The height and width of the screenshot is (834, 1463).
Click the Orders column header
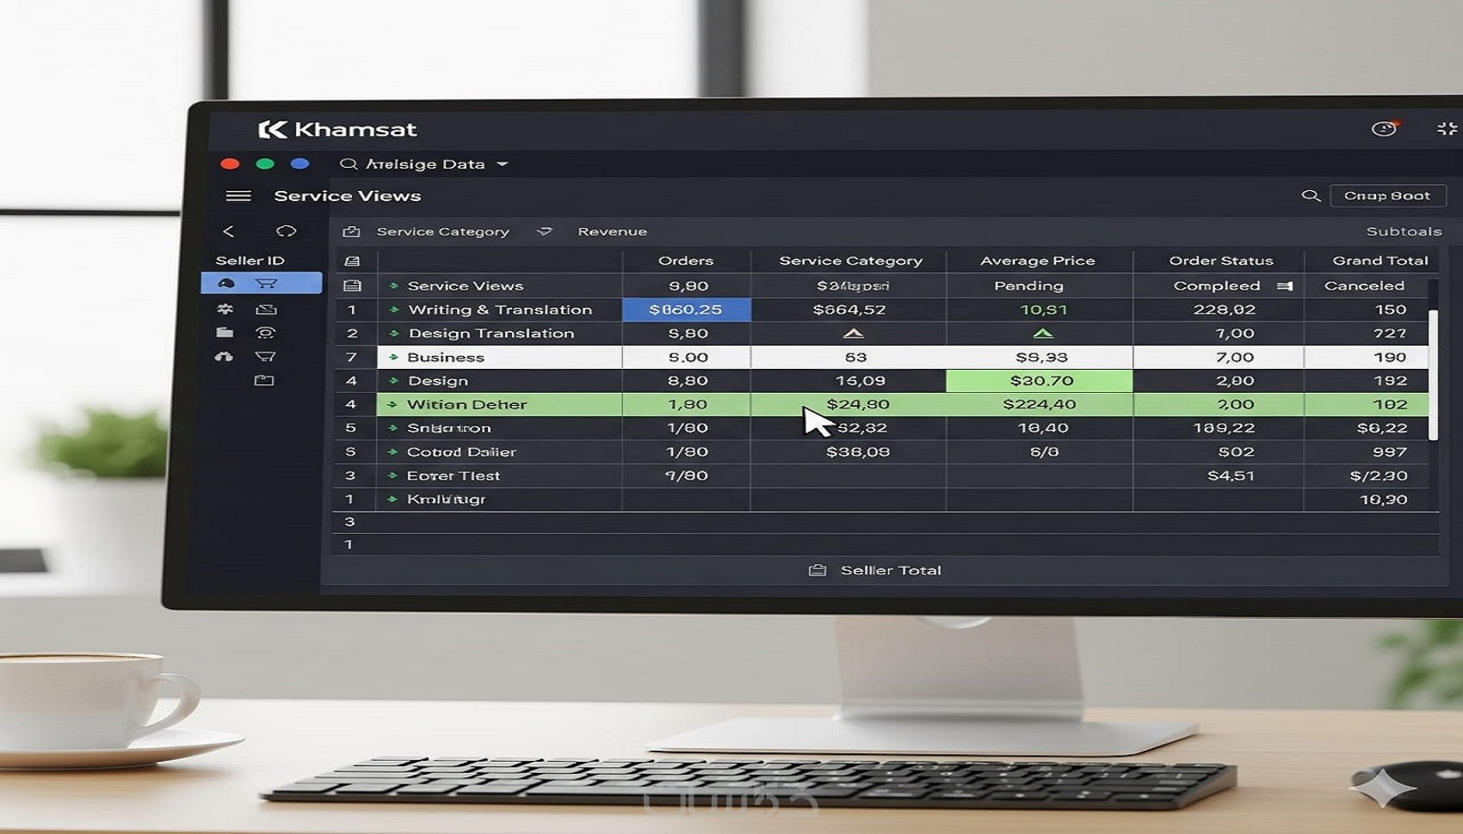(686, 261)
